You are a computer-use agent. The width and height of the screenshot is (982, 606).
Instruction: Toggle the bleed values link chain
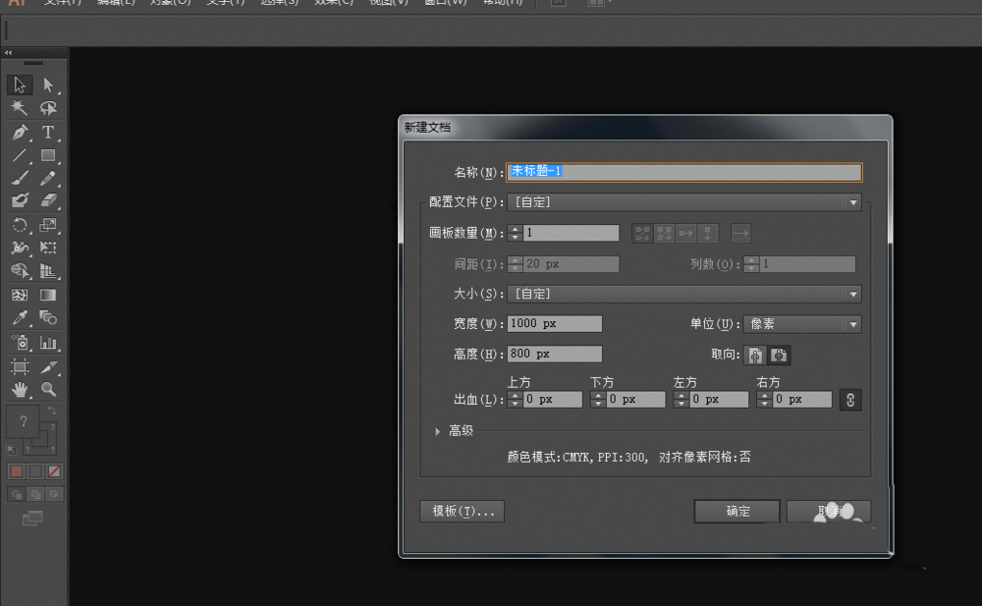[850, 400]
